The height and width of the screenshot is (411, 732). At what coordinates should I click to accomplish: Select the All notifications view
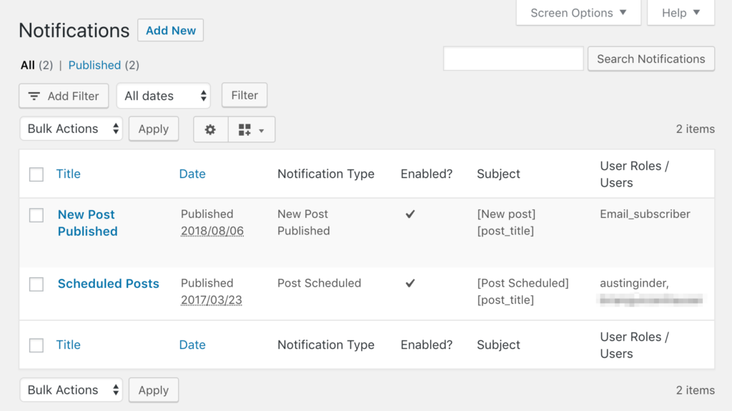(28, 65)
